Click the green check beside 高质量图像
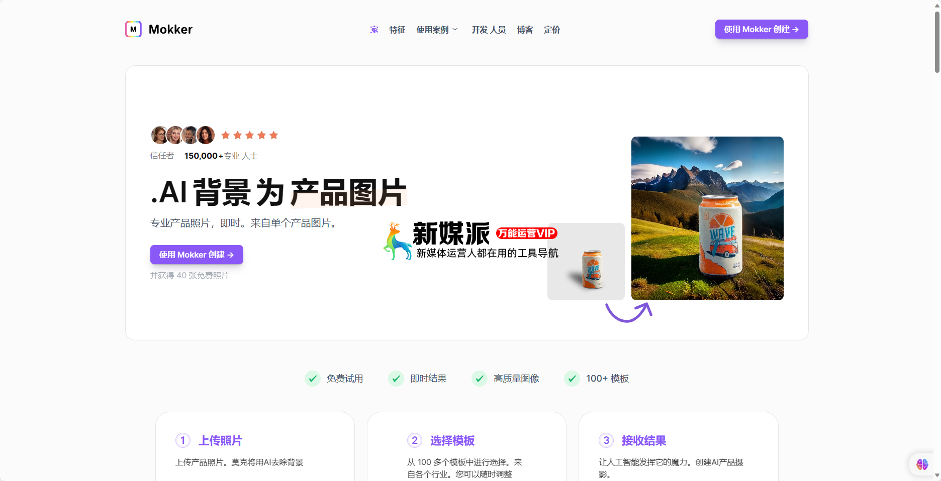 [480, 379]
